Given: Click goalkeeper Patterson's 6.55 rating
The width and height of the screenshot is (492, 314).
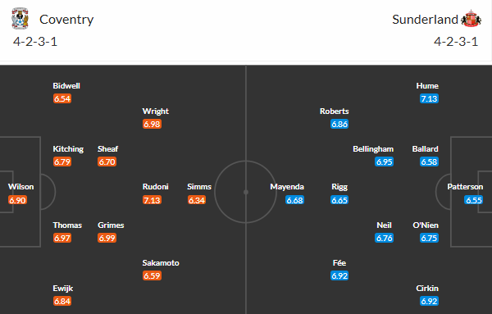Looking at the screenshot, I should coord(473,200).
